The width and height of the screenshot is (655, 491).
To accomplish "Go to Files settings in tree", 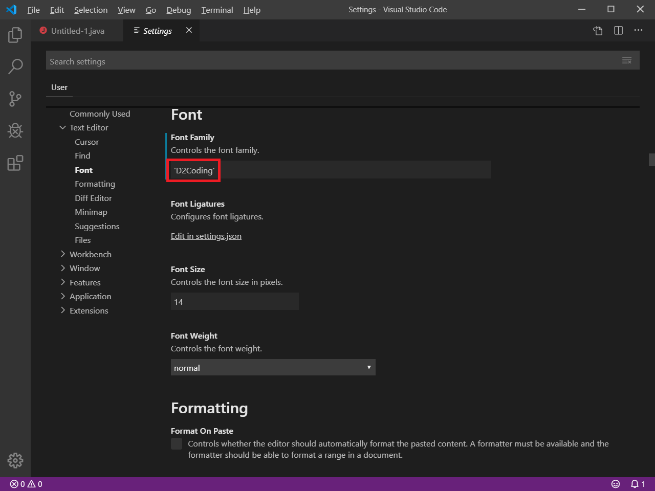I will click(x=83, y=240).
